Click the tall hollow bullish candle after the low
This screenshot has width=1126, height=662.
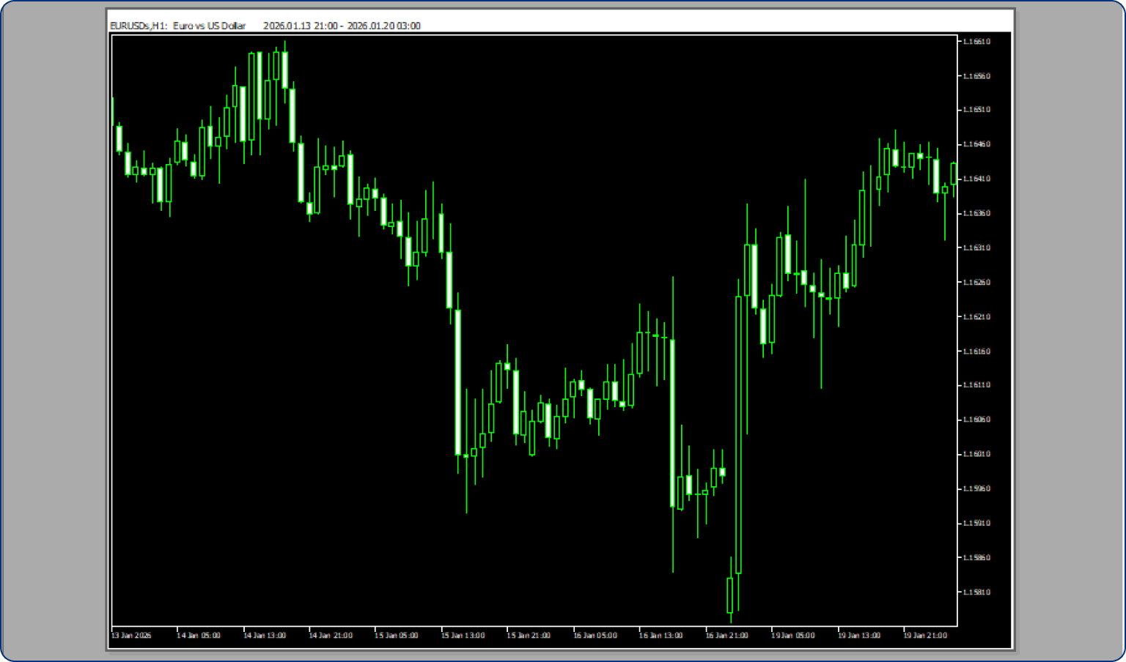(x=738, y=434)
